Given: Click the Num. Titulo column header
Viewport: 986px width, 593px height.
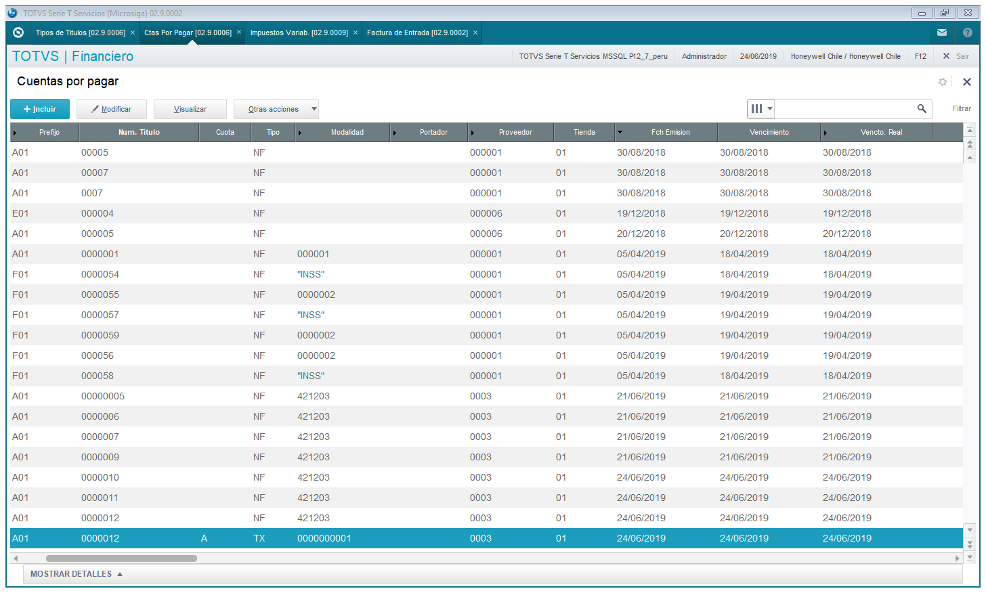Looking at the screenshot, I should pyautogui.click(x=139, y=132).
